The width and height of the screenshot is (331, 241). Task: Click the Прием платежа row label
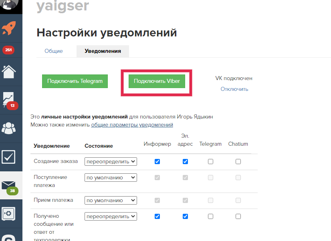coord(53,200)
